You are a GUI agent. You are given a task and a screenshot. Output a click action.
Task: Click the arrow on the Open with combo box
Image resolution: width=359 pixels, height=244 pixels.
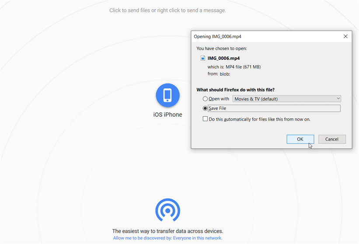tap(338, 99)
